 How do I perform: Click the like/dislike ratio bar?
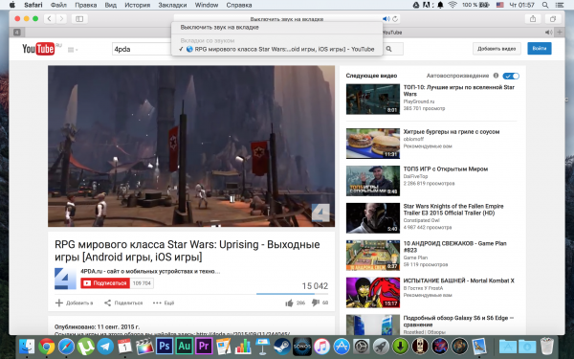pos(292,294)
